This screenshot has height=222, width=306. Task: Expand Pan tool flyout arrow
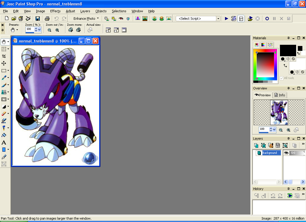[8, 42]
